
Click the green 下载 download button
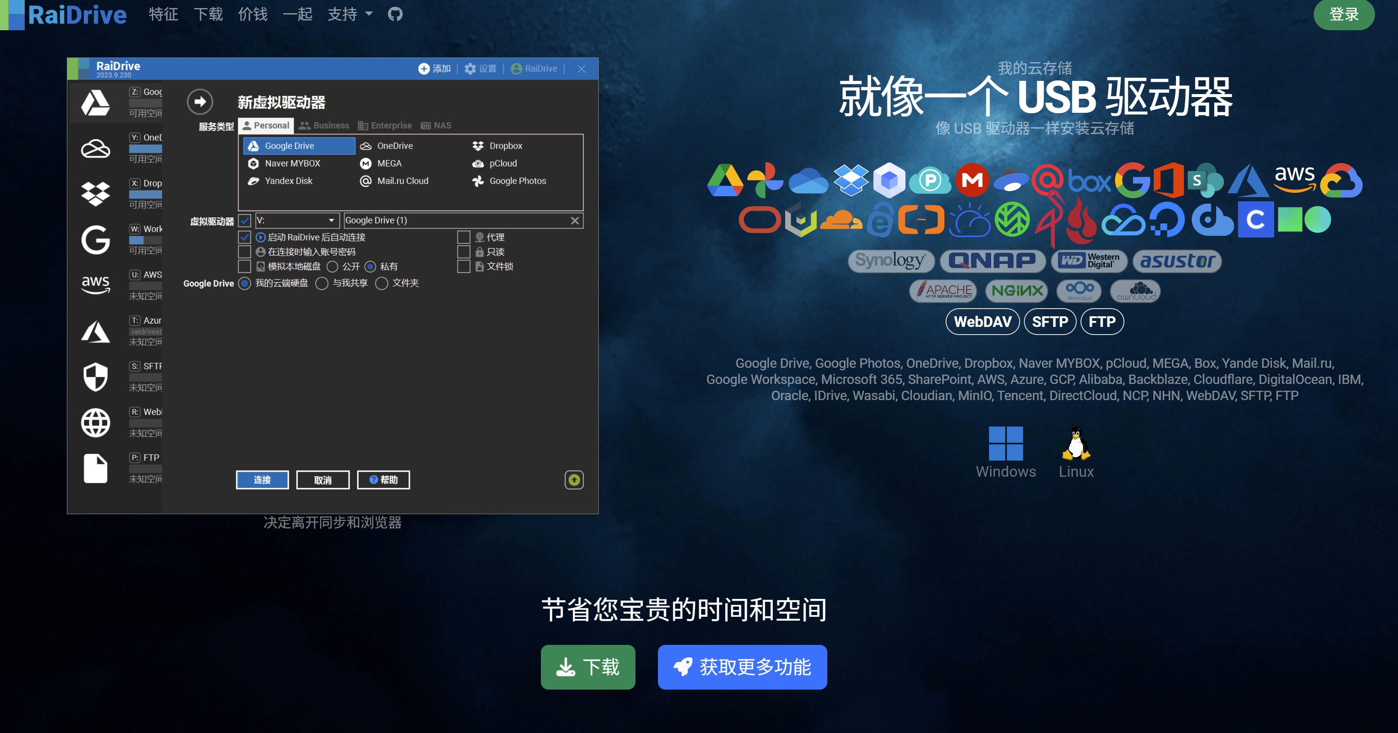588,667
